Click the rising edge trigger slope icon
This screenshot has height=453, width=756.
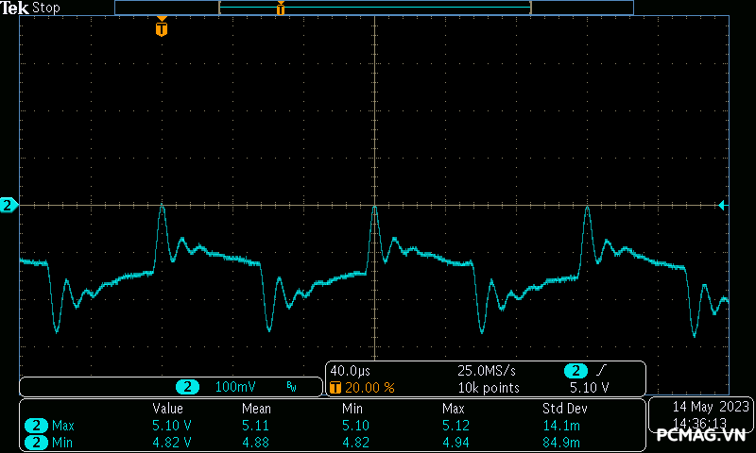(601, 371)
